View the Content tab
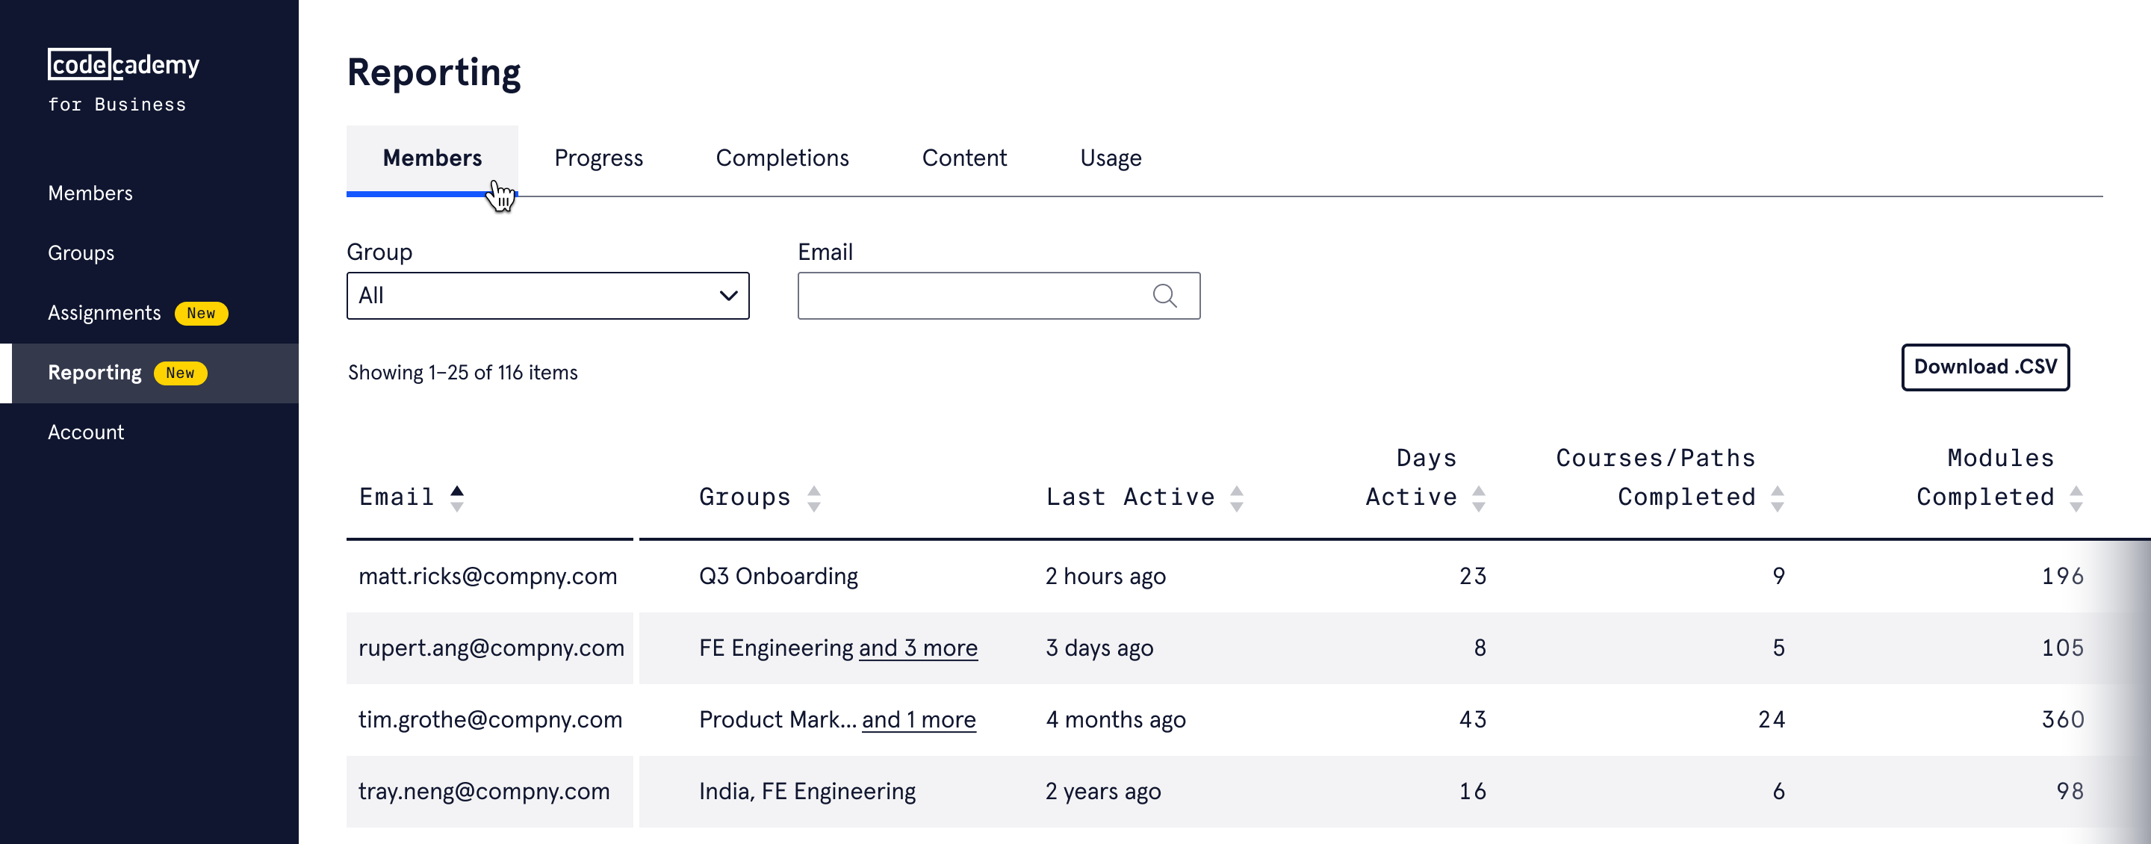The height and width of the screenshot is (844, 2151). pyautogui.click(x=963, y=158)
